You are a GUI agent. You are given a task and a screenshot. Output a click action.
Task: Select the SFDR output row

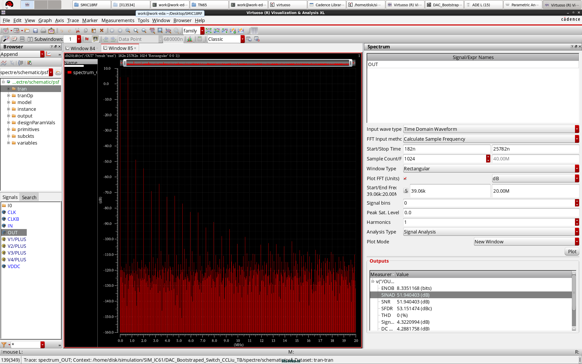pos(471,308)
